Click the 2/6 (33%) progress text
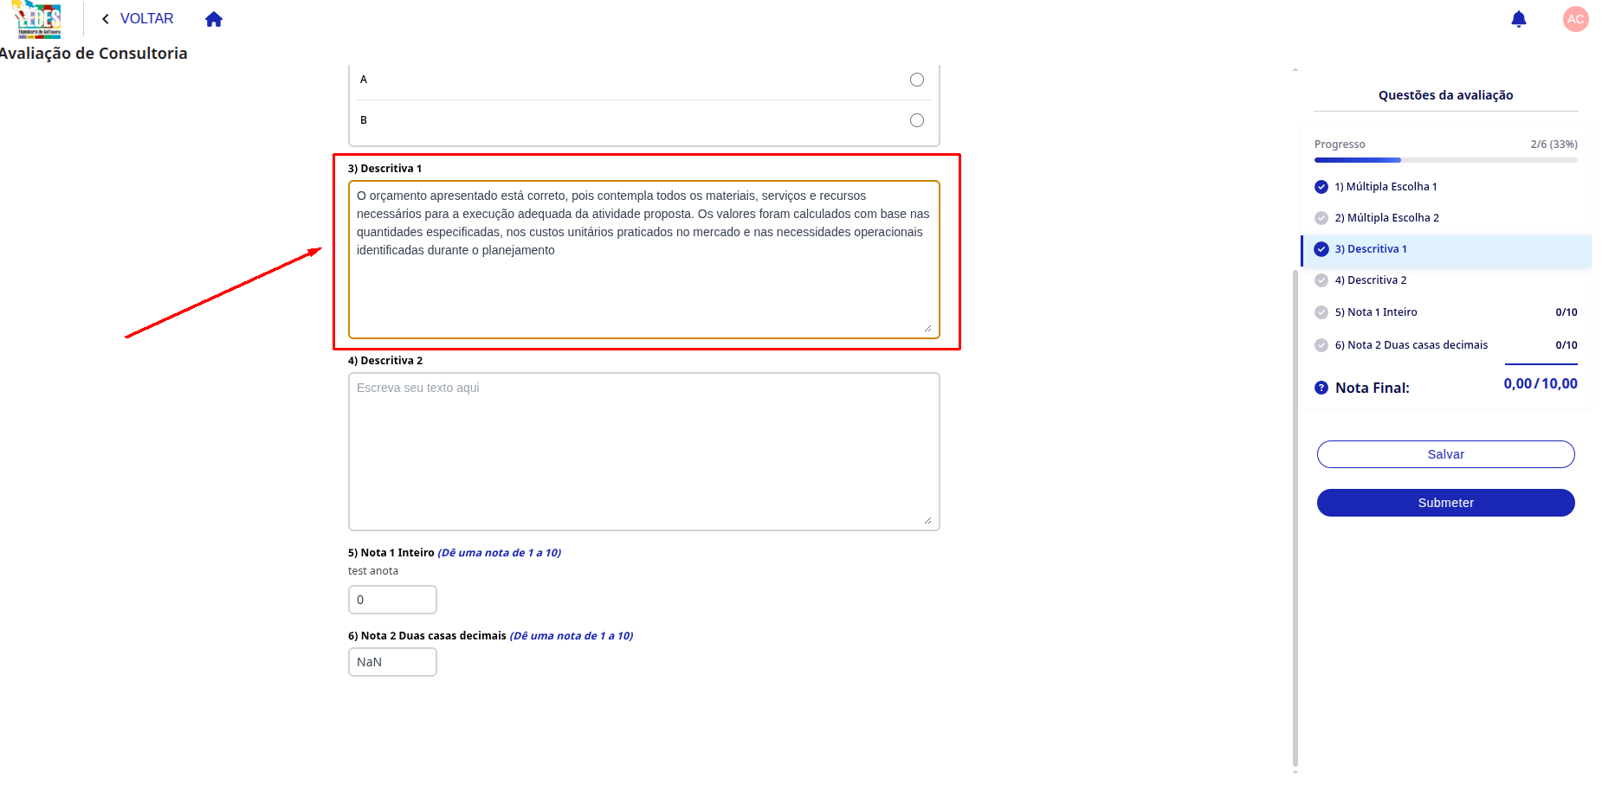This screenshot has width=1602, height=803. click(1554, 145)
